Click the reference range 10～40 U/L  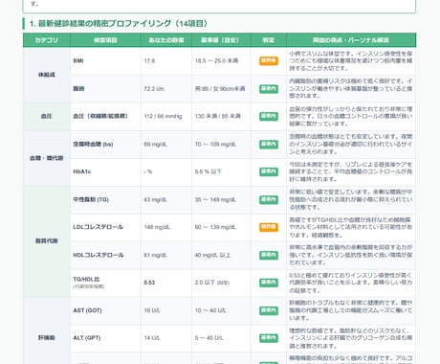(x=210, y=310)
